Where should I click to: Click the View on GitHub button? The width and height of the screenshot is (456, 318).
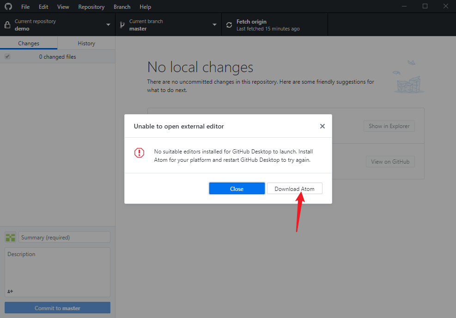390,161
